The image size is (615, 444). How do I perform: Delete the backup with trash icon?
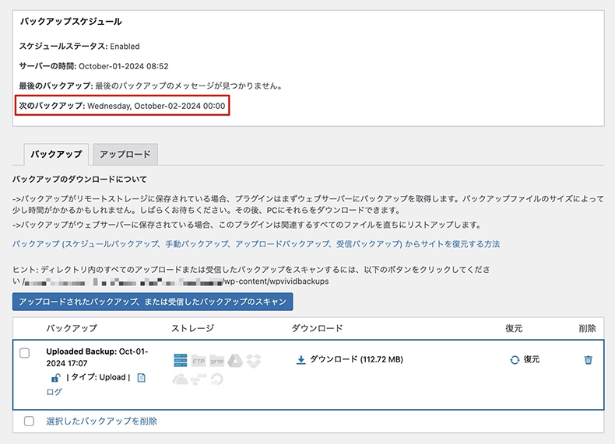coord(588,359)
